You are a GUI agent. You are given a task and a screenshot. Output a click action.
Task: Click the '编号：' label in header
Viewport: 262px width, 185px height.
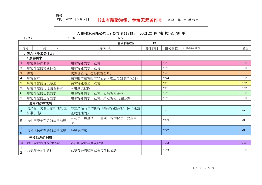click(x=60, y=15)
